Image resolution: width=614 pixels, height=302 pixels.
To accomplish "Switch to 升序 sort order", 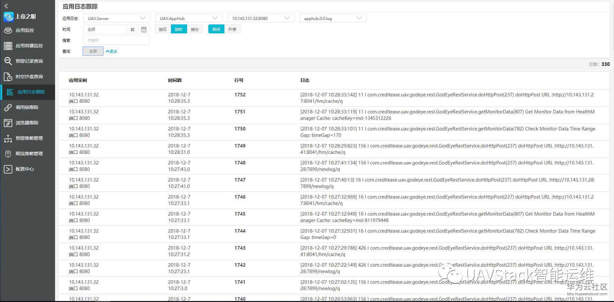I will coord(232,30).
